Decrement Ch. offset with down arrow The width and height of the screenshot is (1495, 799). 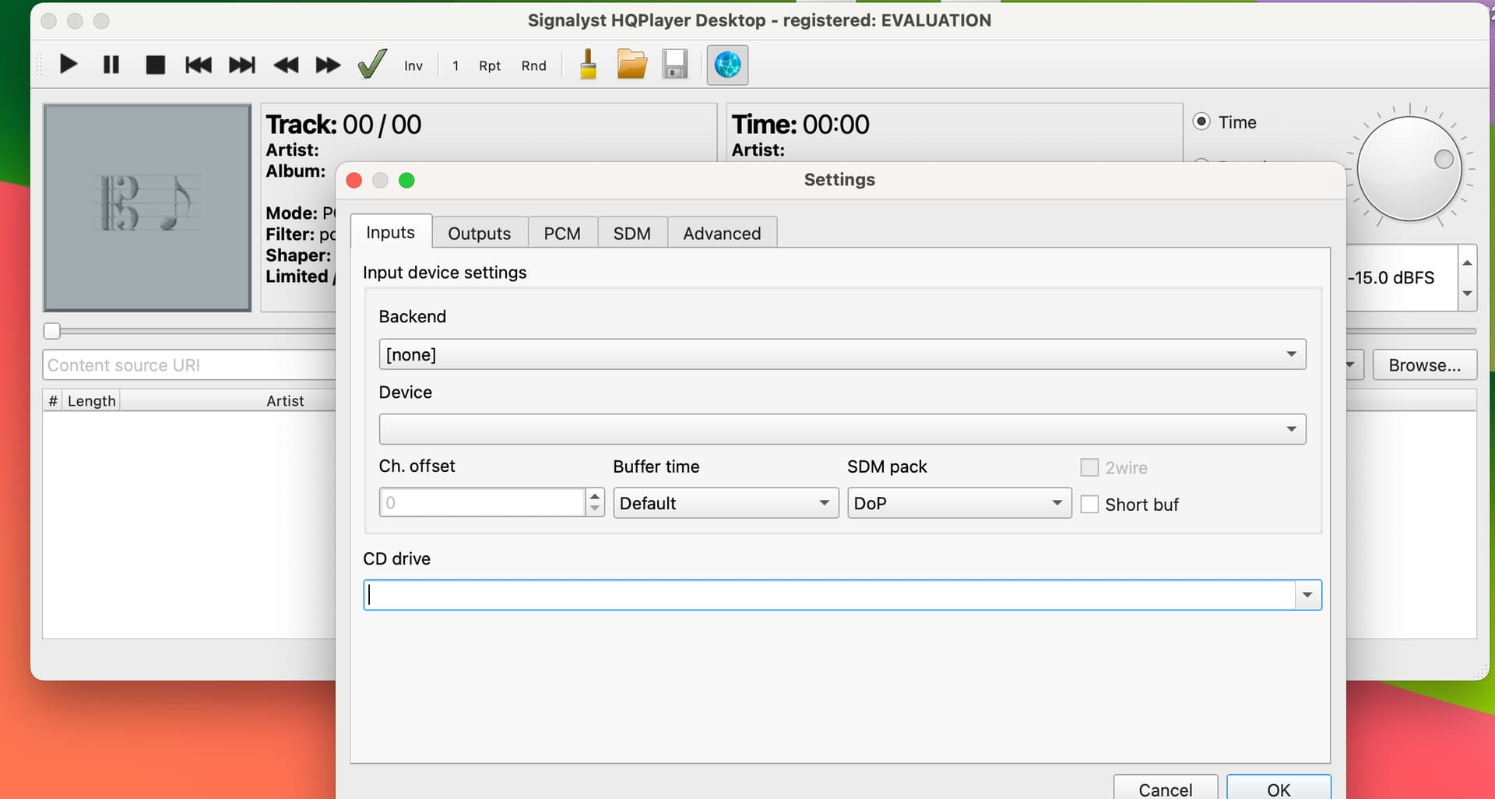tap(595, 509)
